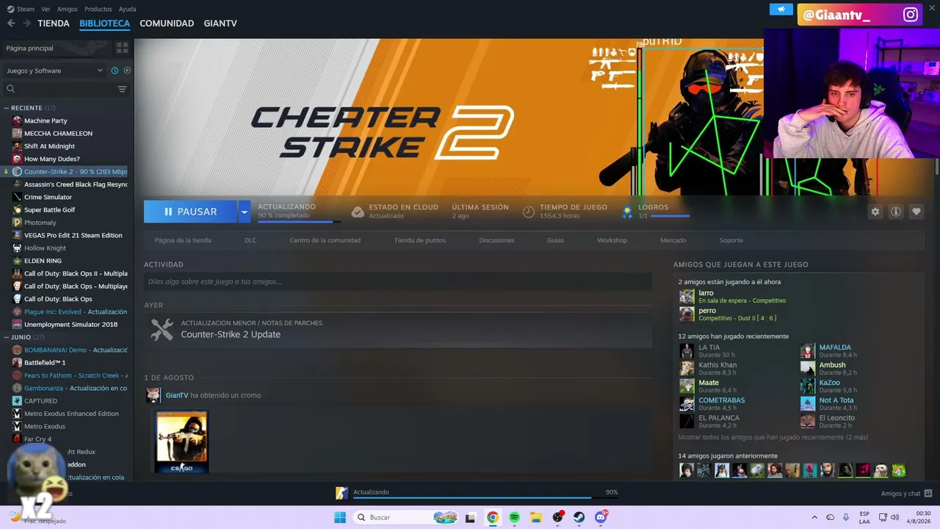Open the arrow dropdown beside Pausar
The height and width of the screenshot is (529, 940).
(245, 212)
